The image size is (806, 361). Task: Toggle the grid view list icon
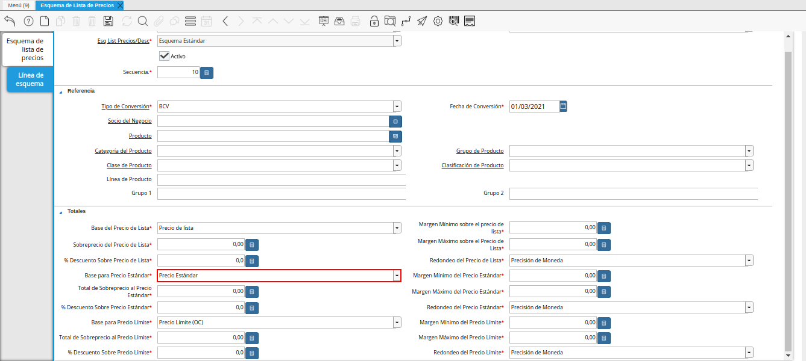tap(190, 21)
